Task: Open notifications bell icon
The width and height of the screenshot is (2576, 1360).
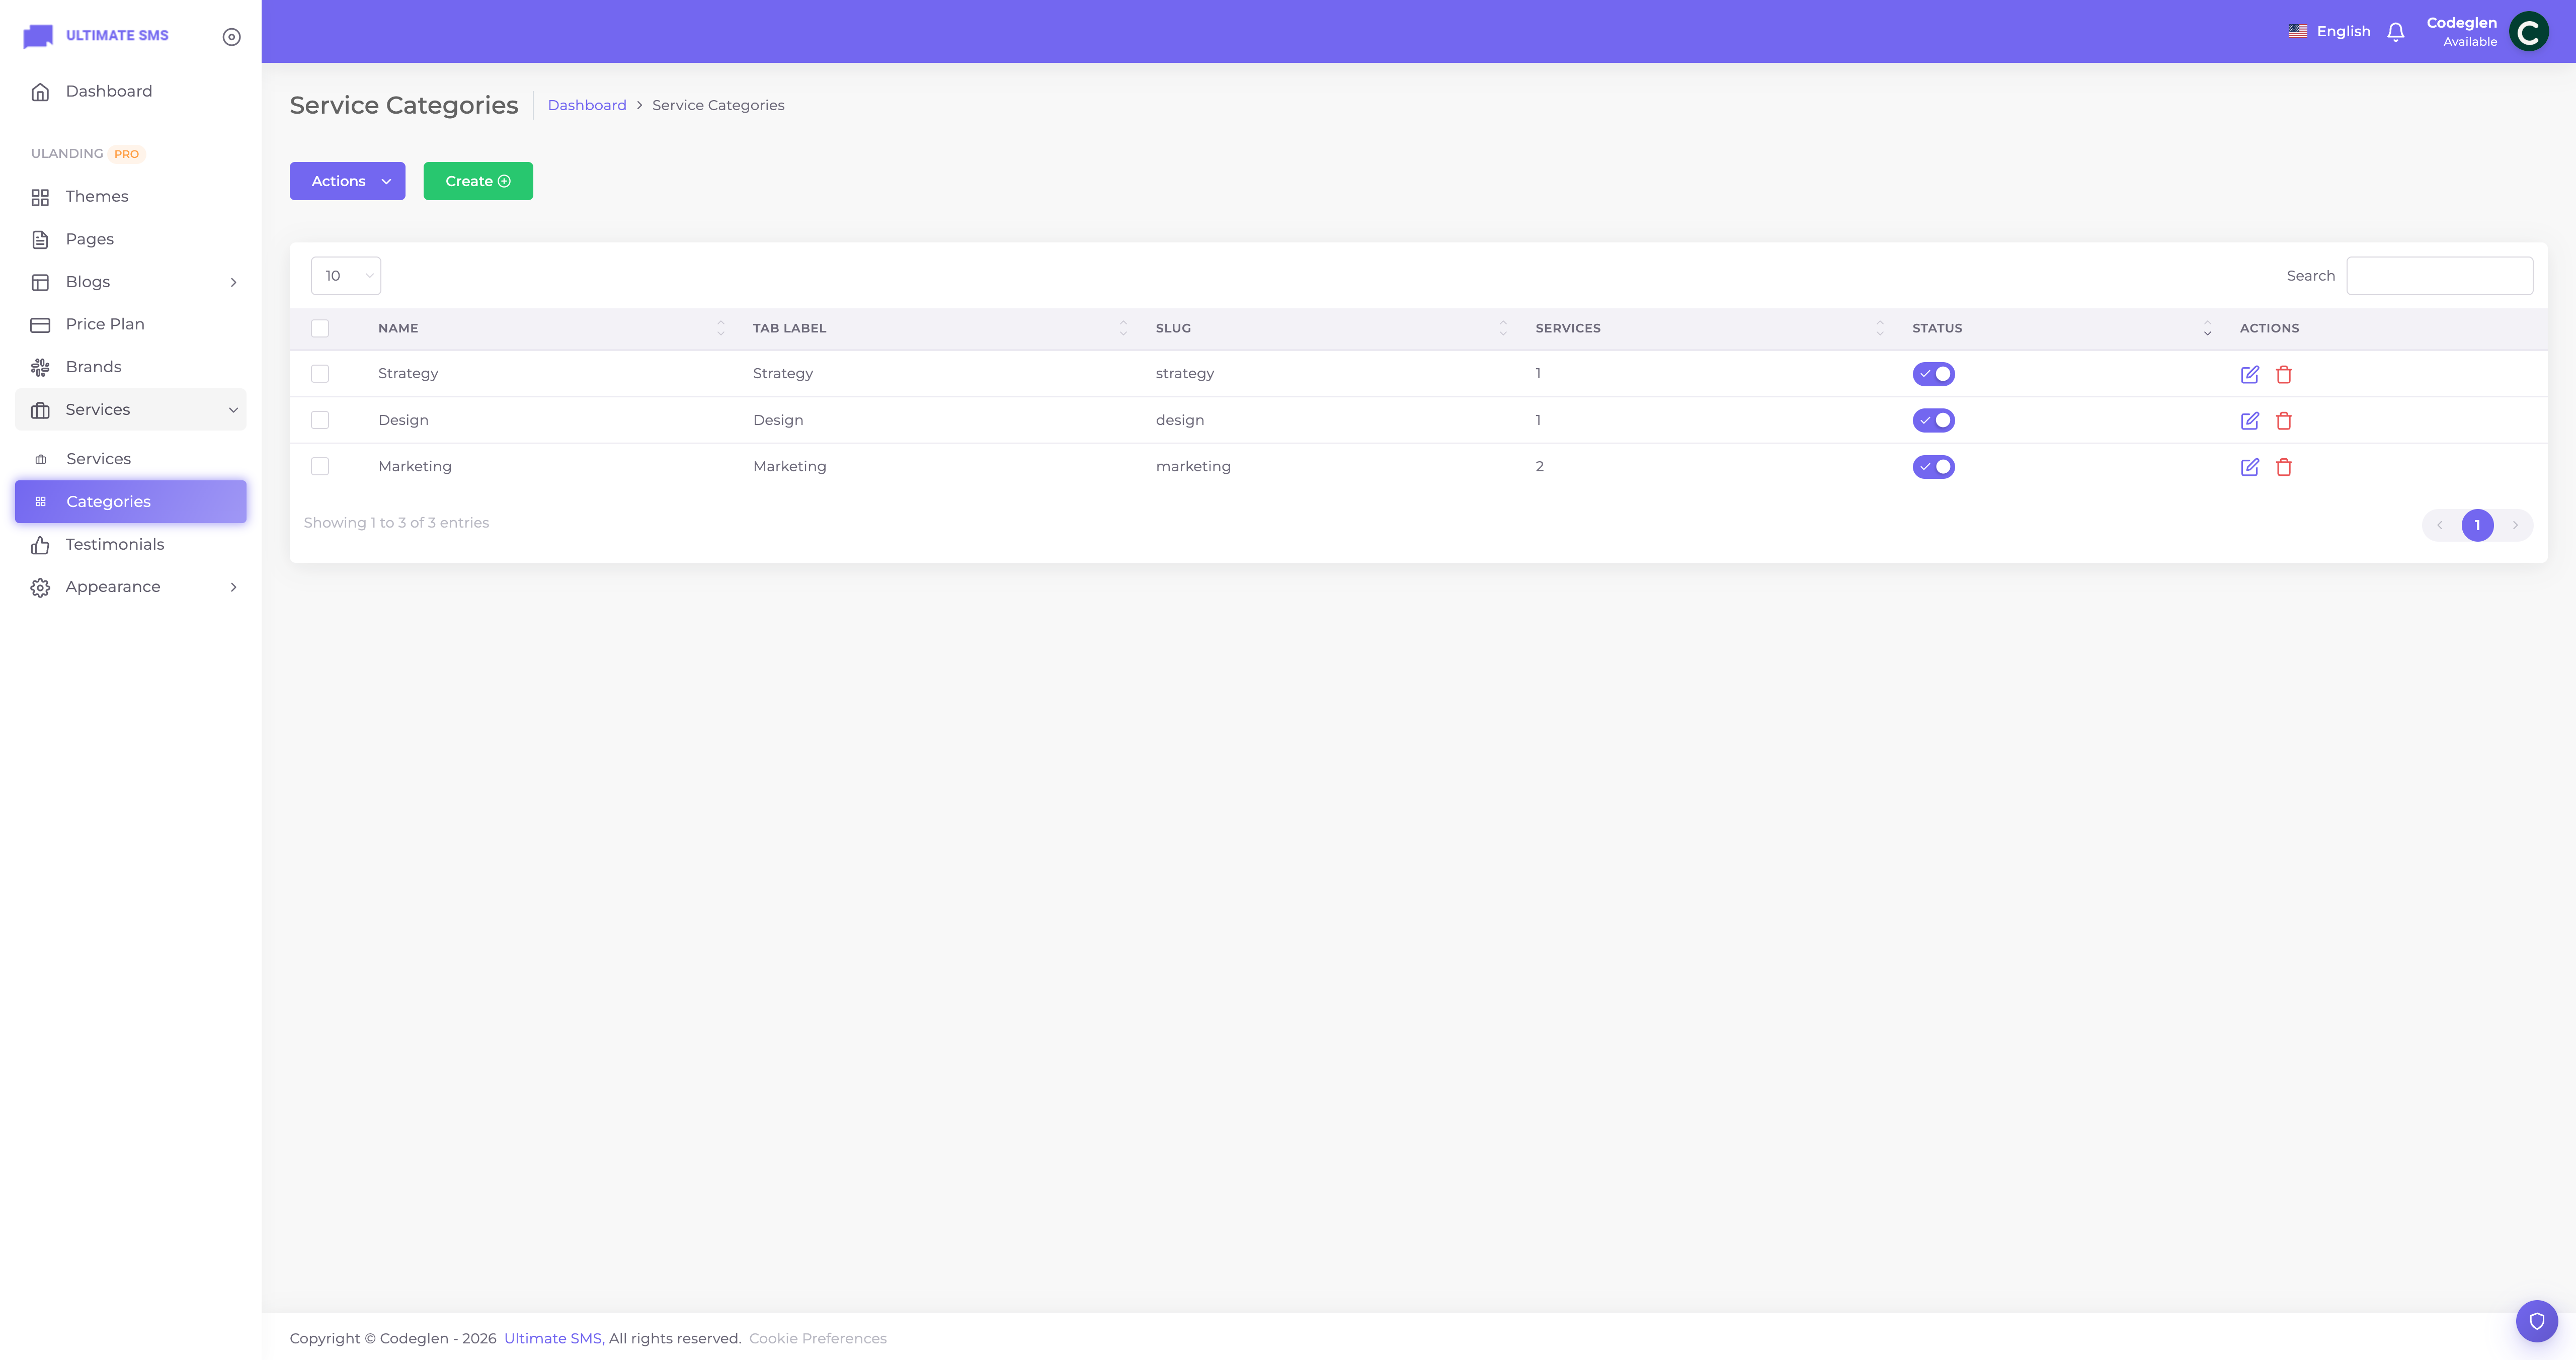Action: click(2395, 32)
